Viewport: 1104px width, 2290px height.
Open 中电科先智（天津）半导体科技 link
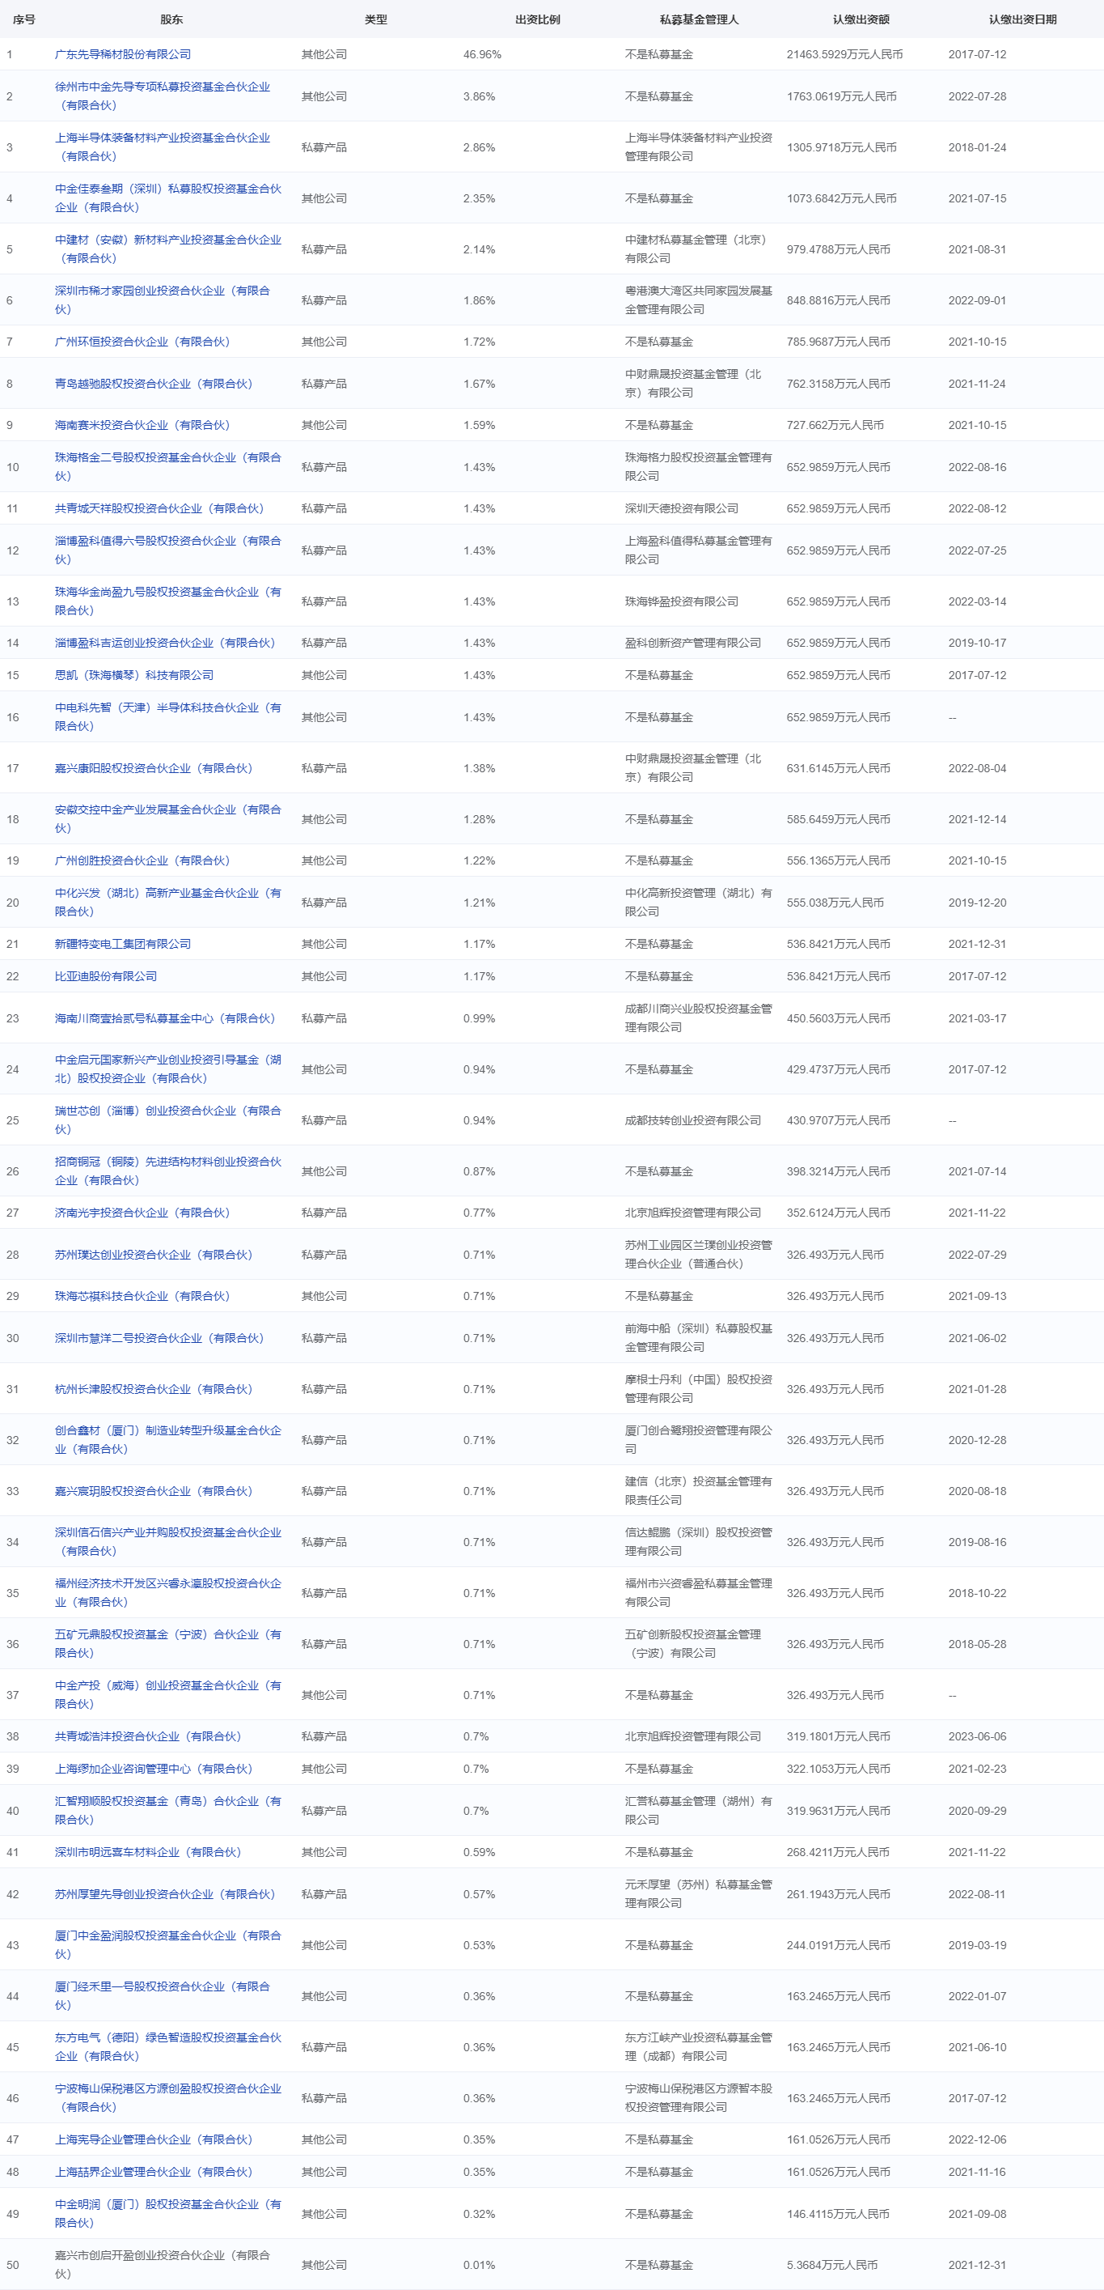[x=168, y=717]
